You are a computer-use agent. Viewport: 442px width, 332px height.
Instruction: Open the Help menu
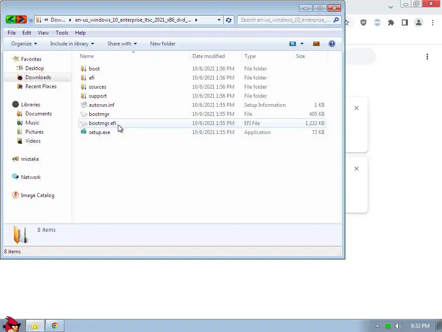(x=80, y=33)
